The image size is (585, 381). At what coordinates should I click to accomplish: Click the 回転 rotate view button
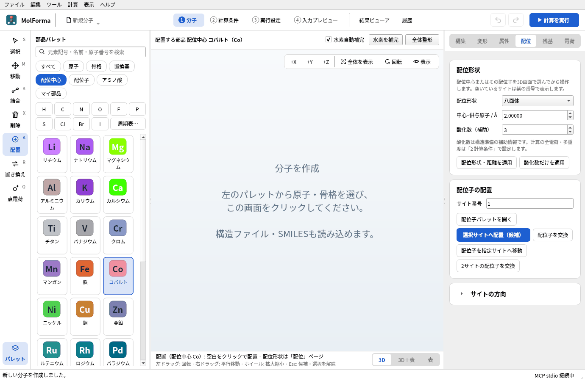click(x=393, y=62)
